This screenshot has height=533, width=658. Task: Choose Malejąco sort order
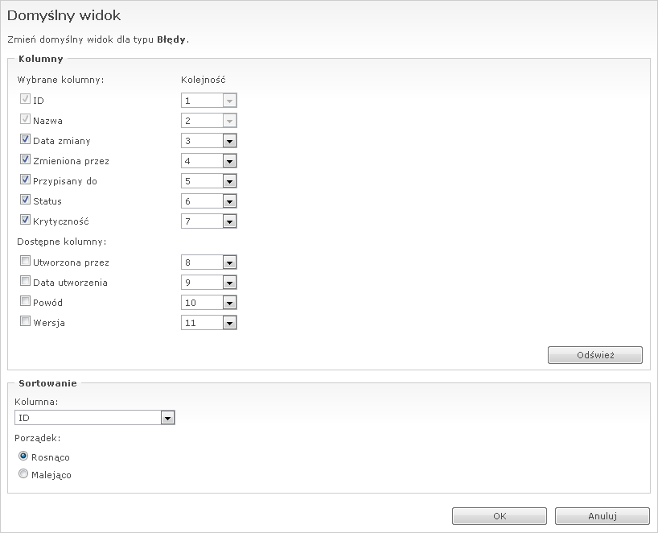coord(23,474)
